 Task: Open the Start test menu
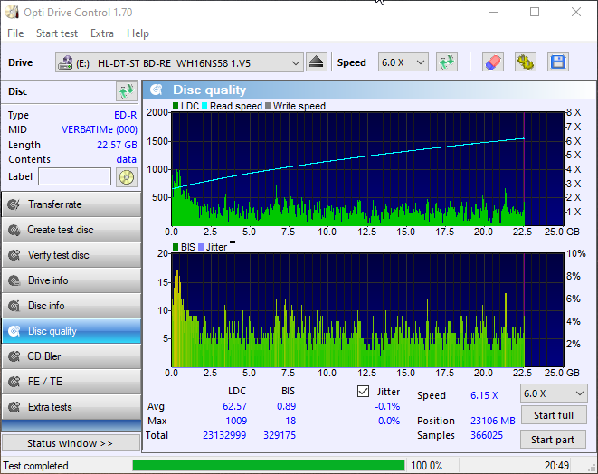click(57, 33)
